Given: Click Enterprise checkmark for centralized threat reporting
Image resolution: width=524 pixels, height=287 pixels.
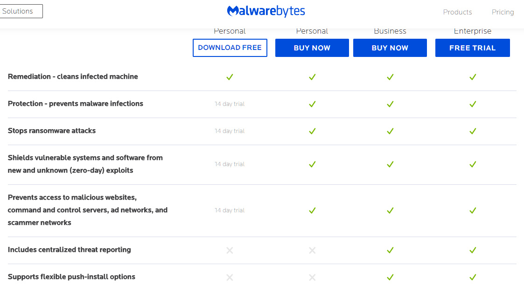Looking at the screenshot, I should tap(472, 250).
